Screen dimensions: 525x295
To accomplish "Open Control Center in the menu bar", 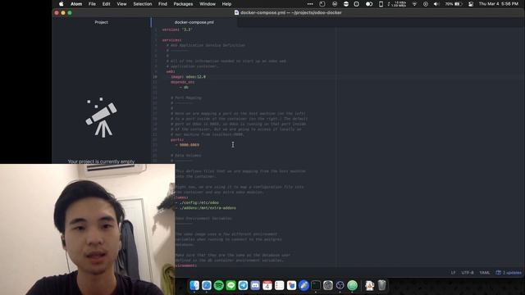I will [471, 4].
